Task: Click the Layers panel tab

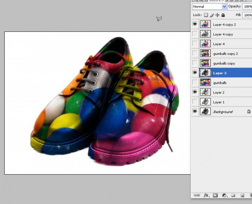Action: coord(216,1)
